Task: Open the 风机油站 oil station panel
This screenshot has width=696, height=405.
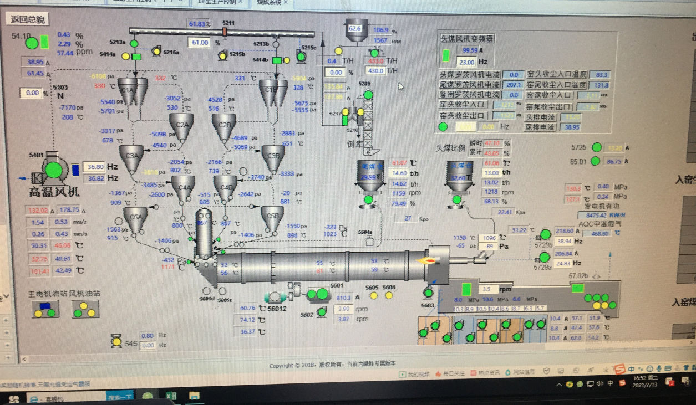Action: [x=85, y=310]
